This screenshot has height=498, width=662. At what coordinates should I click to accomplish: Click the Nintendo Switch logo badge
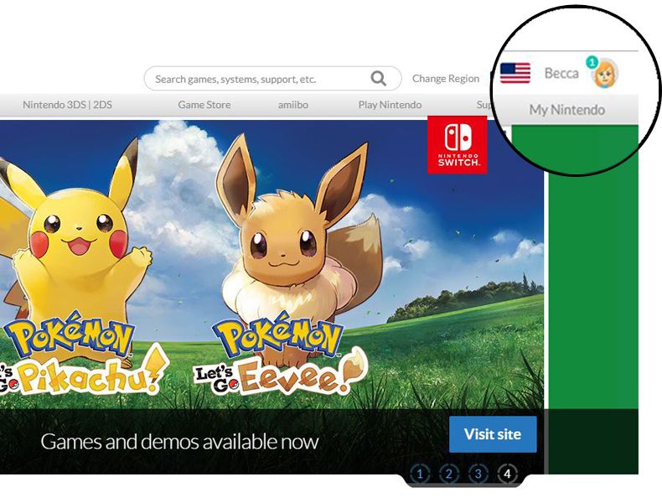pyautogui.click(x=458, y=145)
